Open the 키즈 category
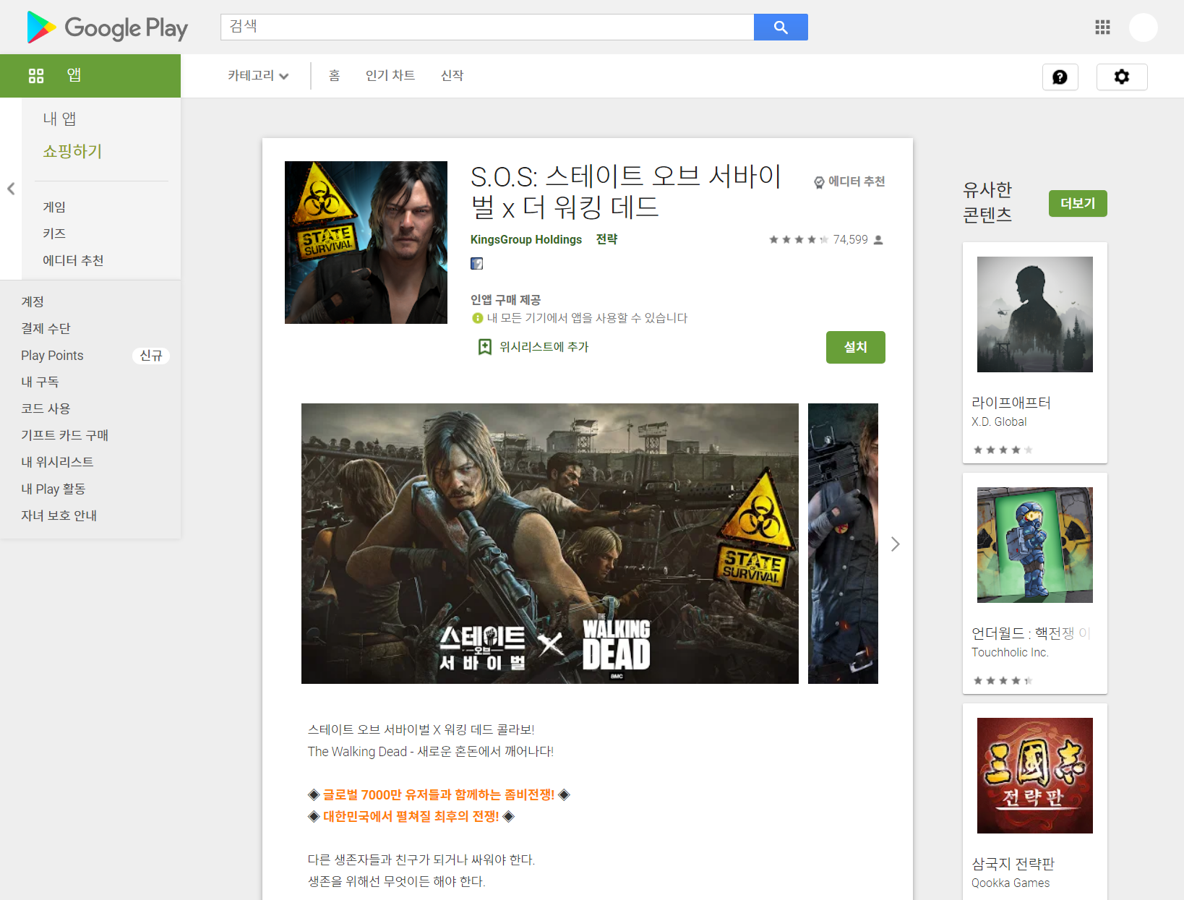This screenshot has width=1184, height=900. (54, 233)
